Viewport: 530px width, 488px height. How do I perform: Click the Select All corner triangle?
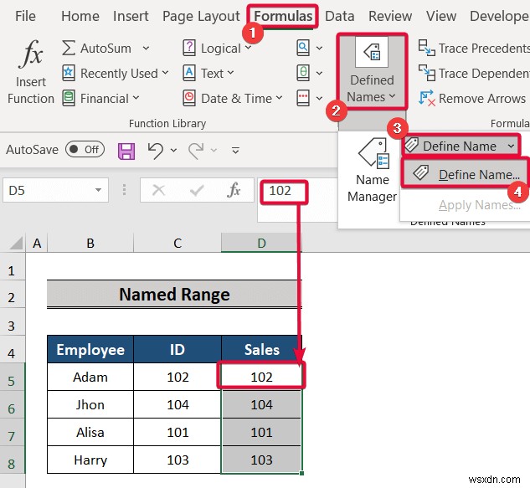pyautogui.click(x=16, y=243)
